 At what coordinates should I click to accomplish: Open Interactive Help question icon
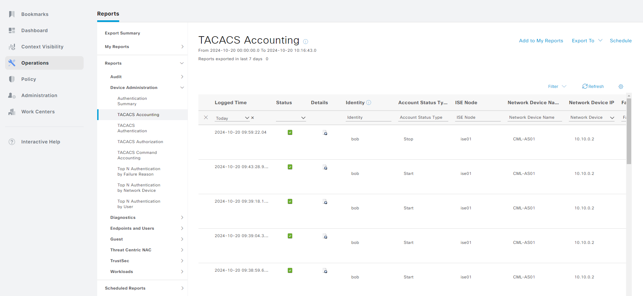[x=12, y=142]
